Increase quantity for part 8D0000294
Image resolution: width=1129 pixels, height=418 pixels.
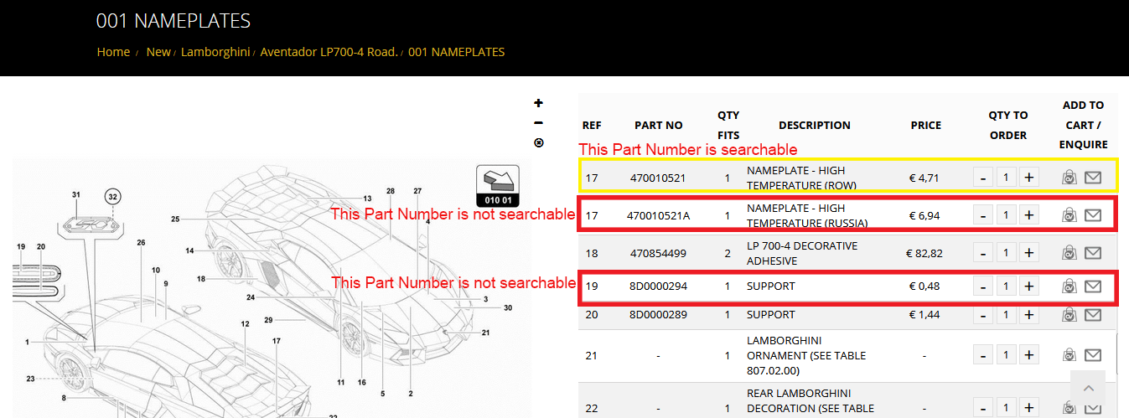[1029, 286]
